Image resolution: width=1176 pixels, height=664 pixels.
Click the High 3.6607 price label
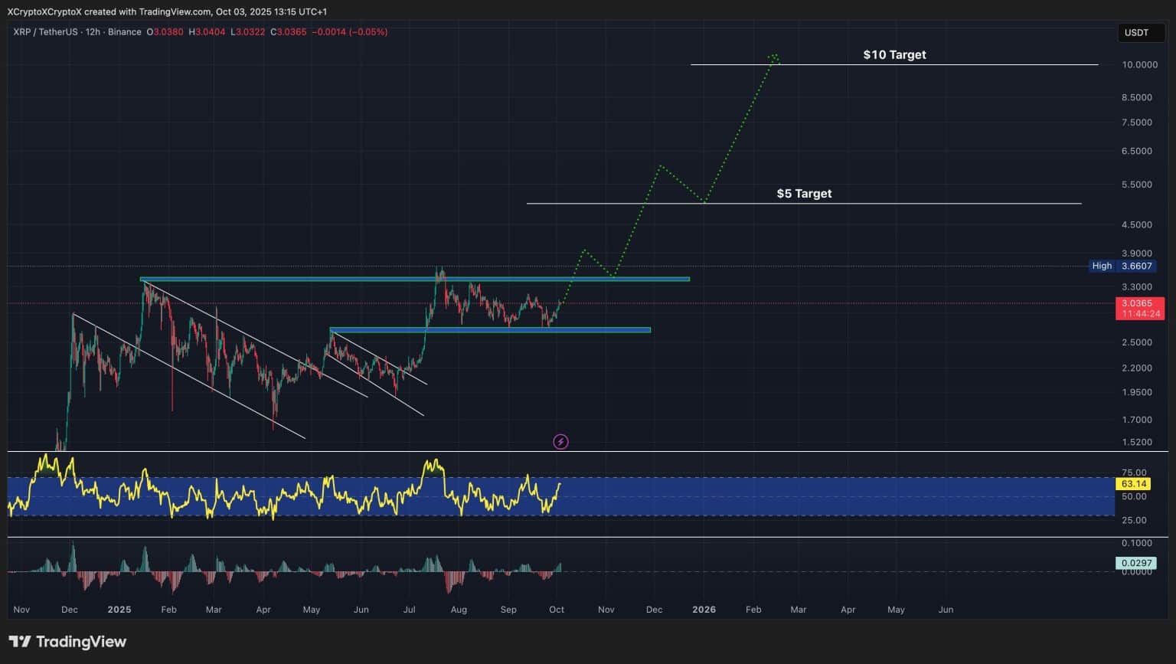point(1122,266)
